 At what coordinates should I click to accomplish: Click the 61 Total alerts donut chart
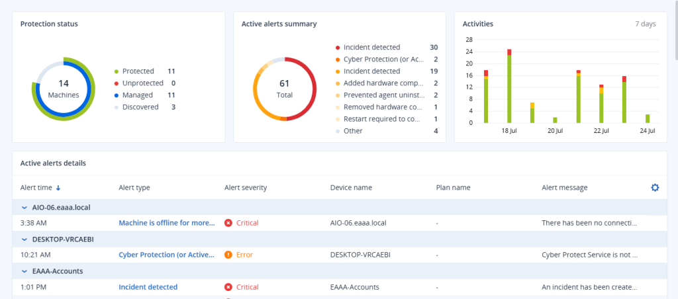coord(284,89)
